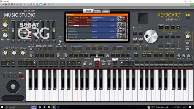Click the EXIT button
194x109 pixels.
click(135, 41)
